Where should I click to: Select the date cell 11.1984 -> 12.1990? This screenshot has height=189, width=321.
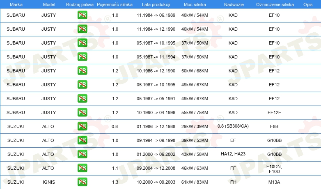(x=156, y=29)
